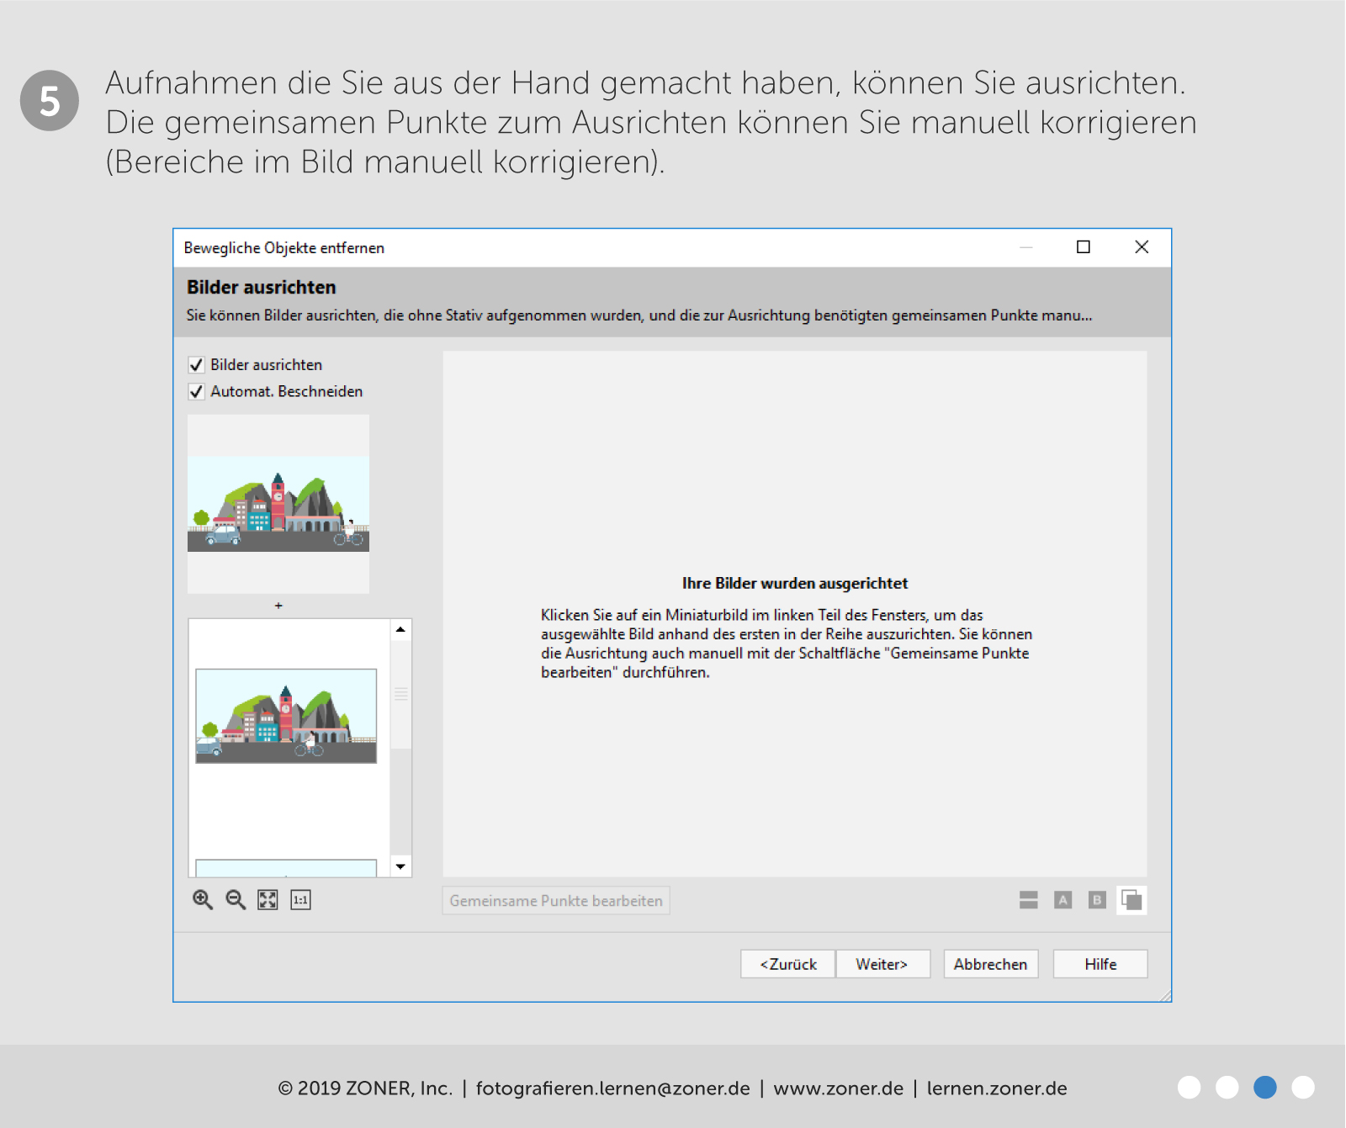Viewport: 1346px width, 1128px height.
Task: Proceed with the 'Weiter>' button
Action: [882, 964]
